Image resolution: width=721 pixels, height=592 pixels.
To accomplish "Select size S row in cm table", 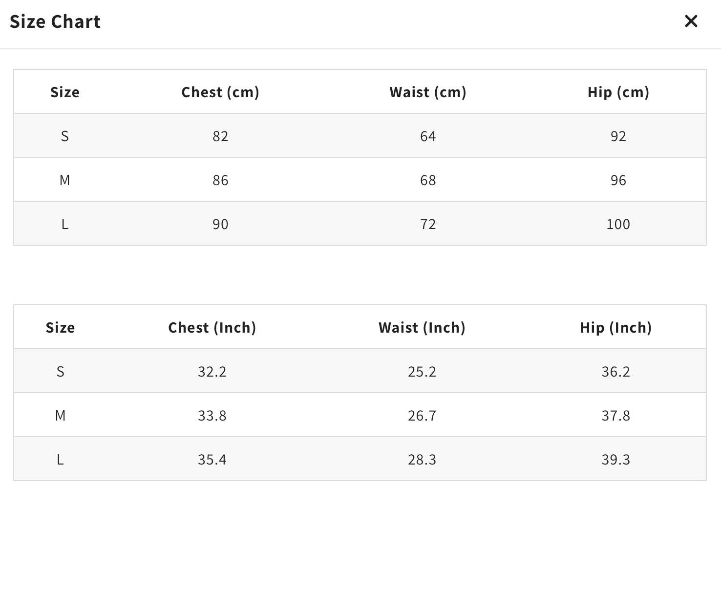I will click(x=64, y=136).
